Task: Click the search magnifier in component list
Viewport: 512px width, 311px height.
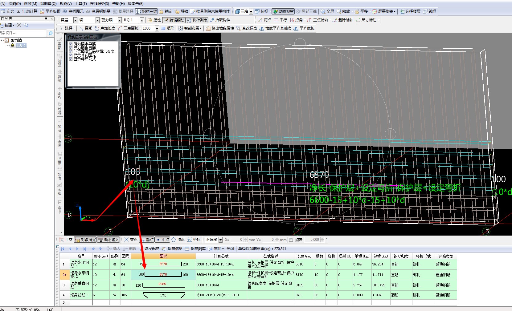Action: click(51, 33)
